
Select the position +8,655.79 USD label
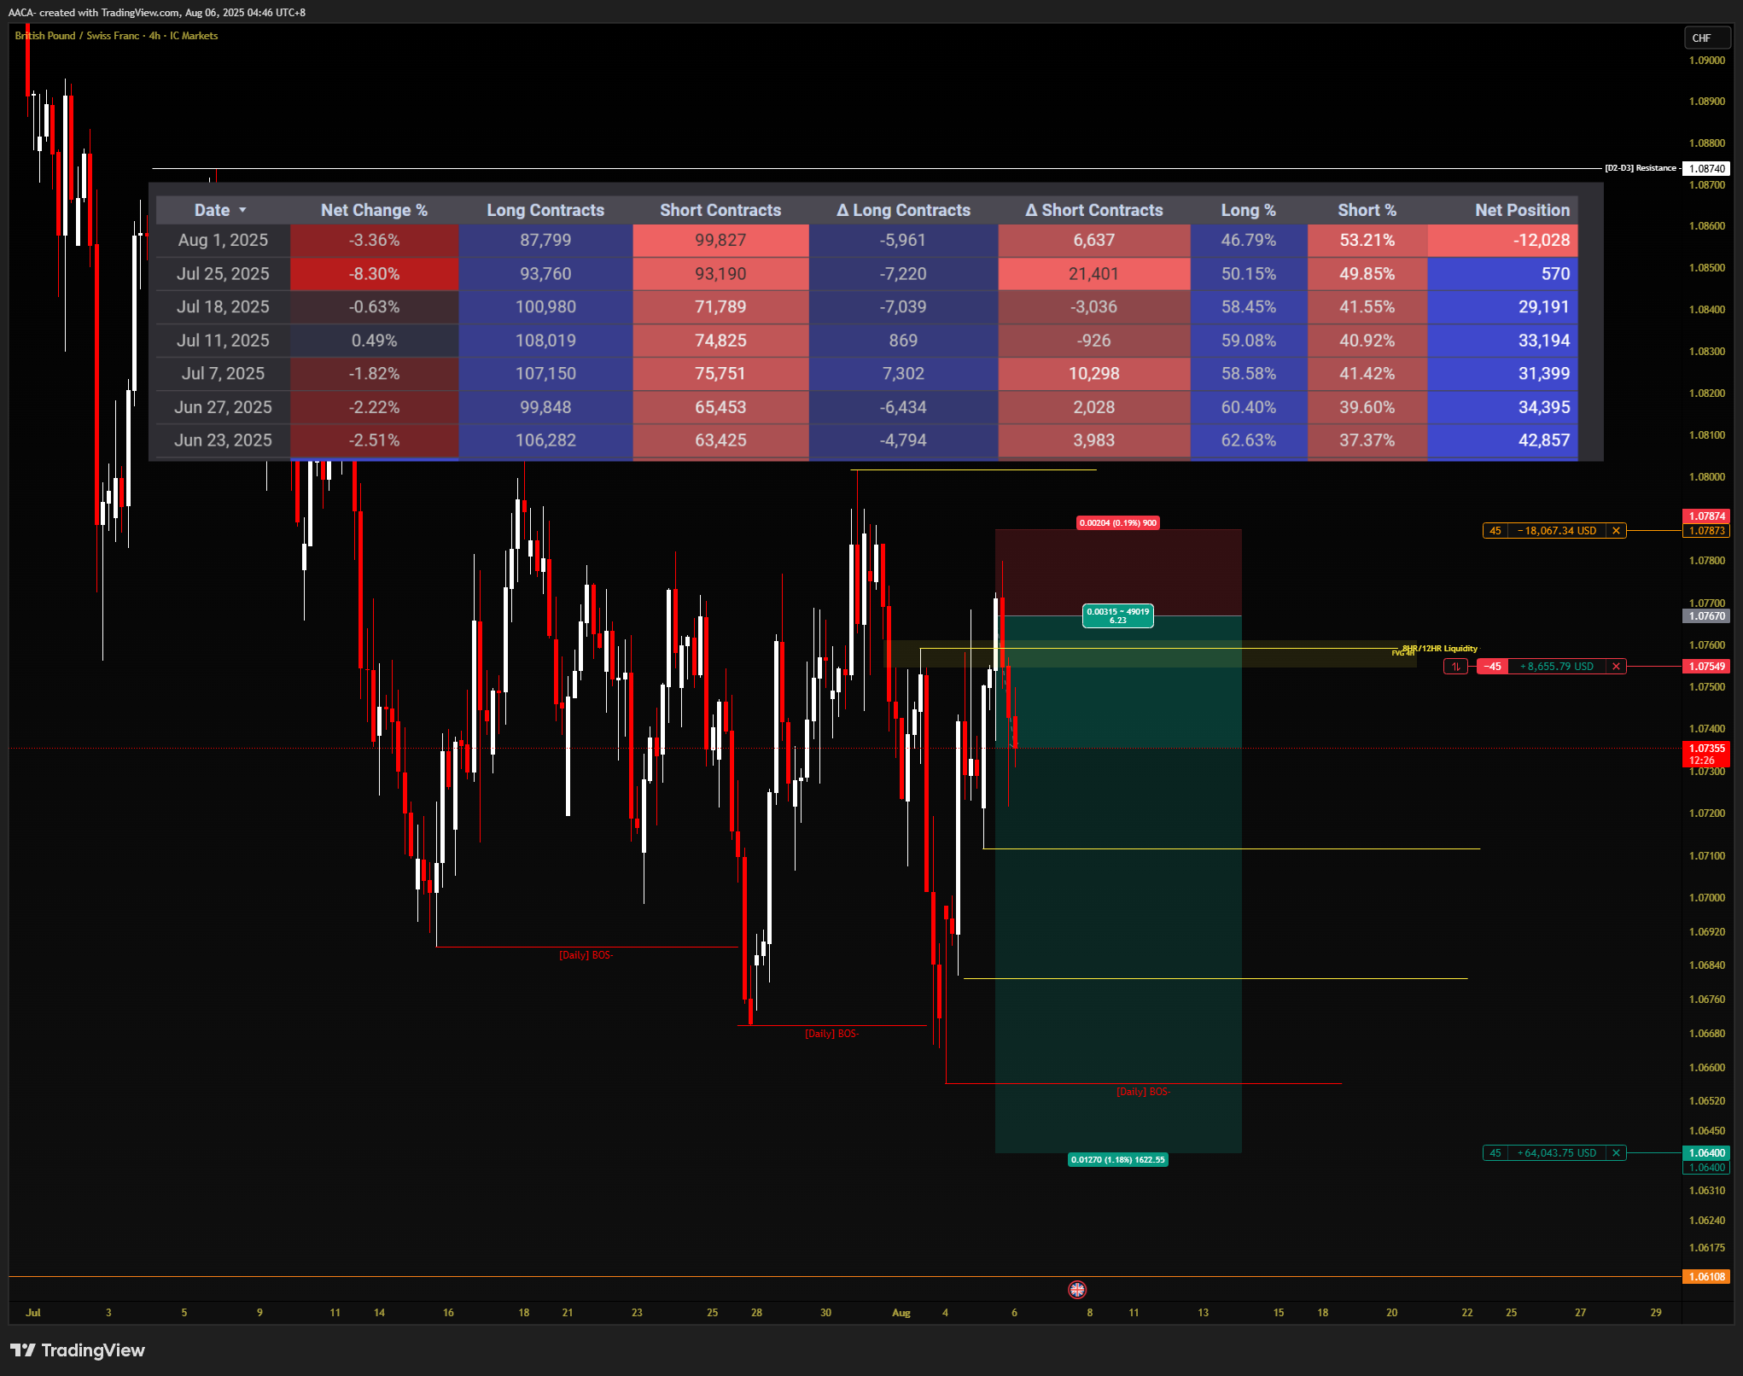pyautogui.click(x=1557, y=667)
